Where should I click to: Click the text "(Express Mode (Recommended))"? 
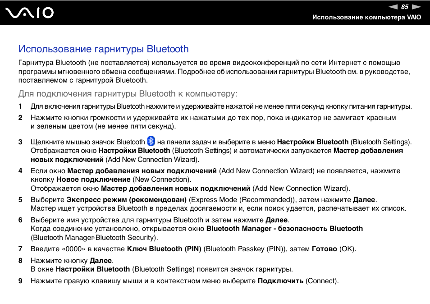click(242, 200)
